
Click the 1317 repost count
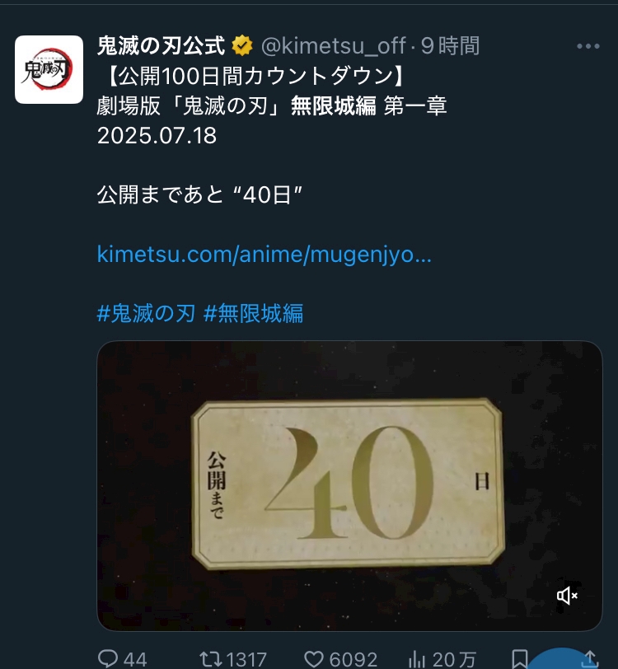click(x=246, y=659)
